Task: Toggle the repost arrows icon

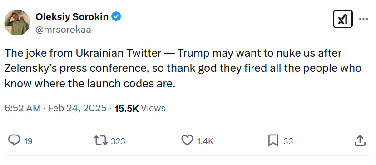Action: point(101,140)
